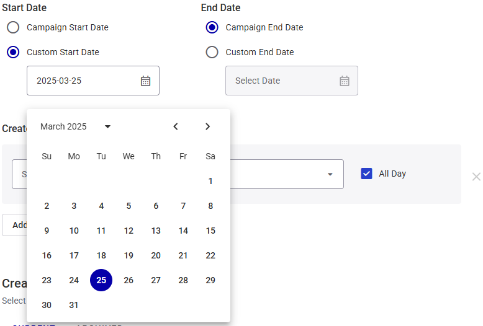Remove the schedule row with X icon

[x=476, y=177]
